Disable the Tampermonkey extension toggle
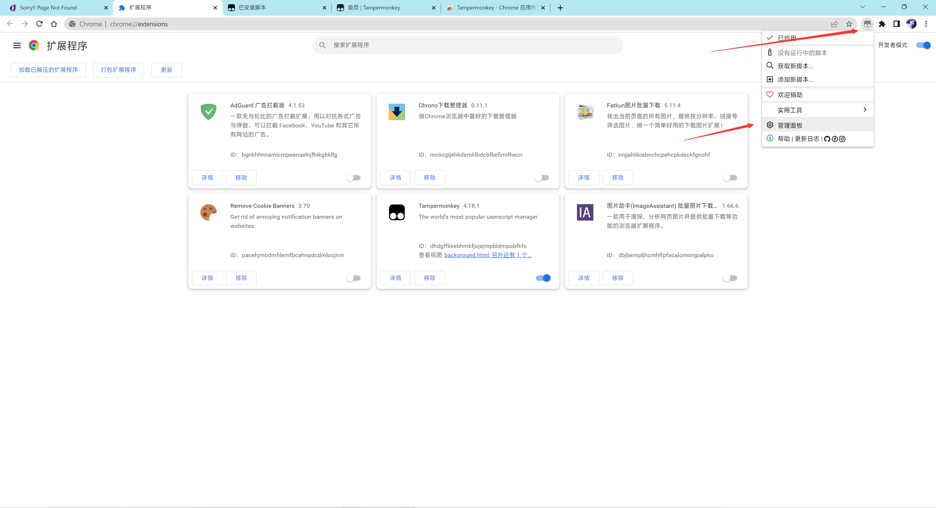 [x=543, y=278]
